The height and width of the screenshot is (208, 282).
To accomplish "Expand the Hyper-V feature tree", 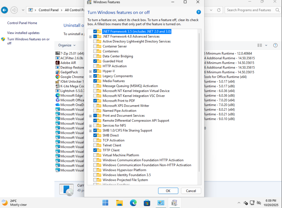I will (91, 71).
